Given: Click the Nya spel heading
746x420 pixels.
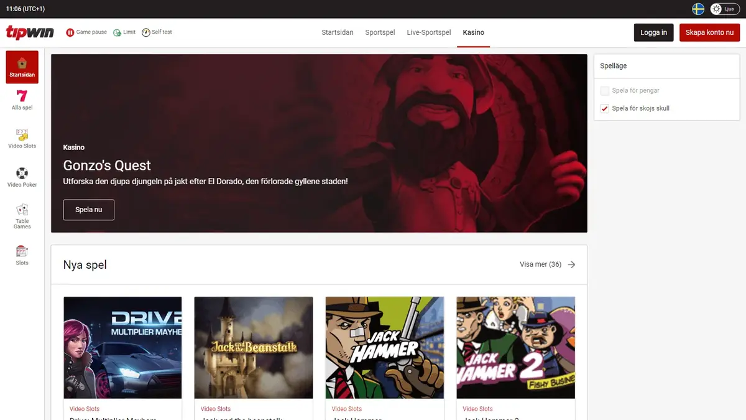Looking at the screenshot, I should [x=85, y=264].
